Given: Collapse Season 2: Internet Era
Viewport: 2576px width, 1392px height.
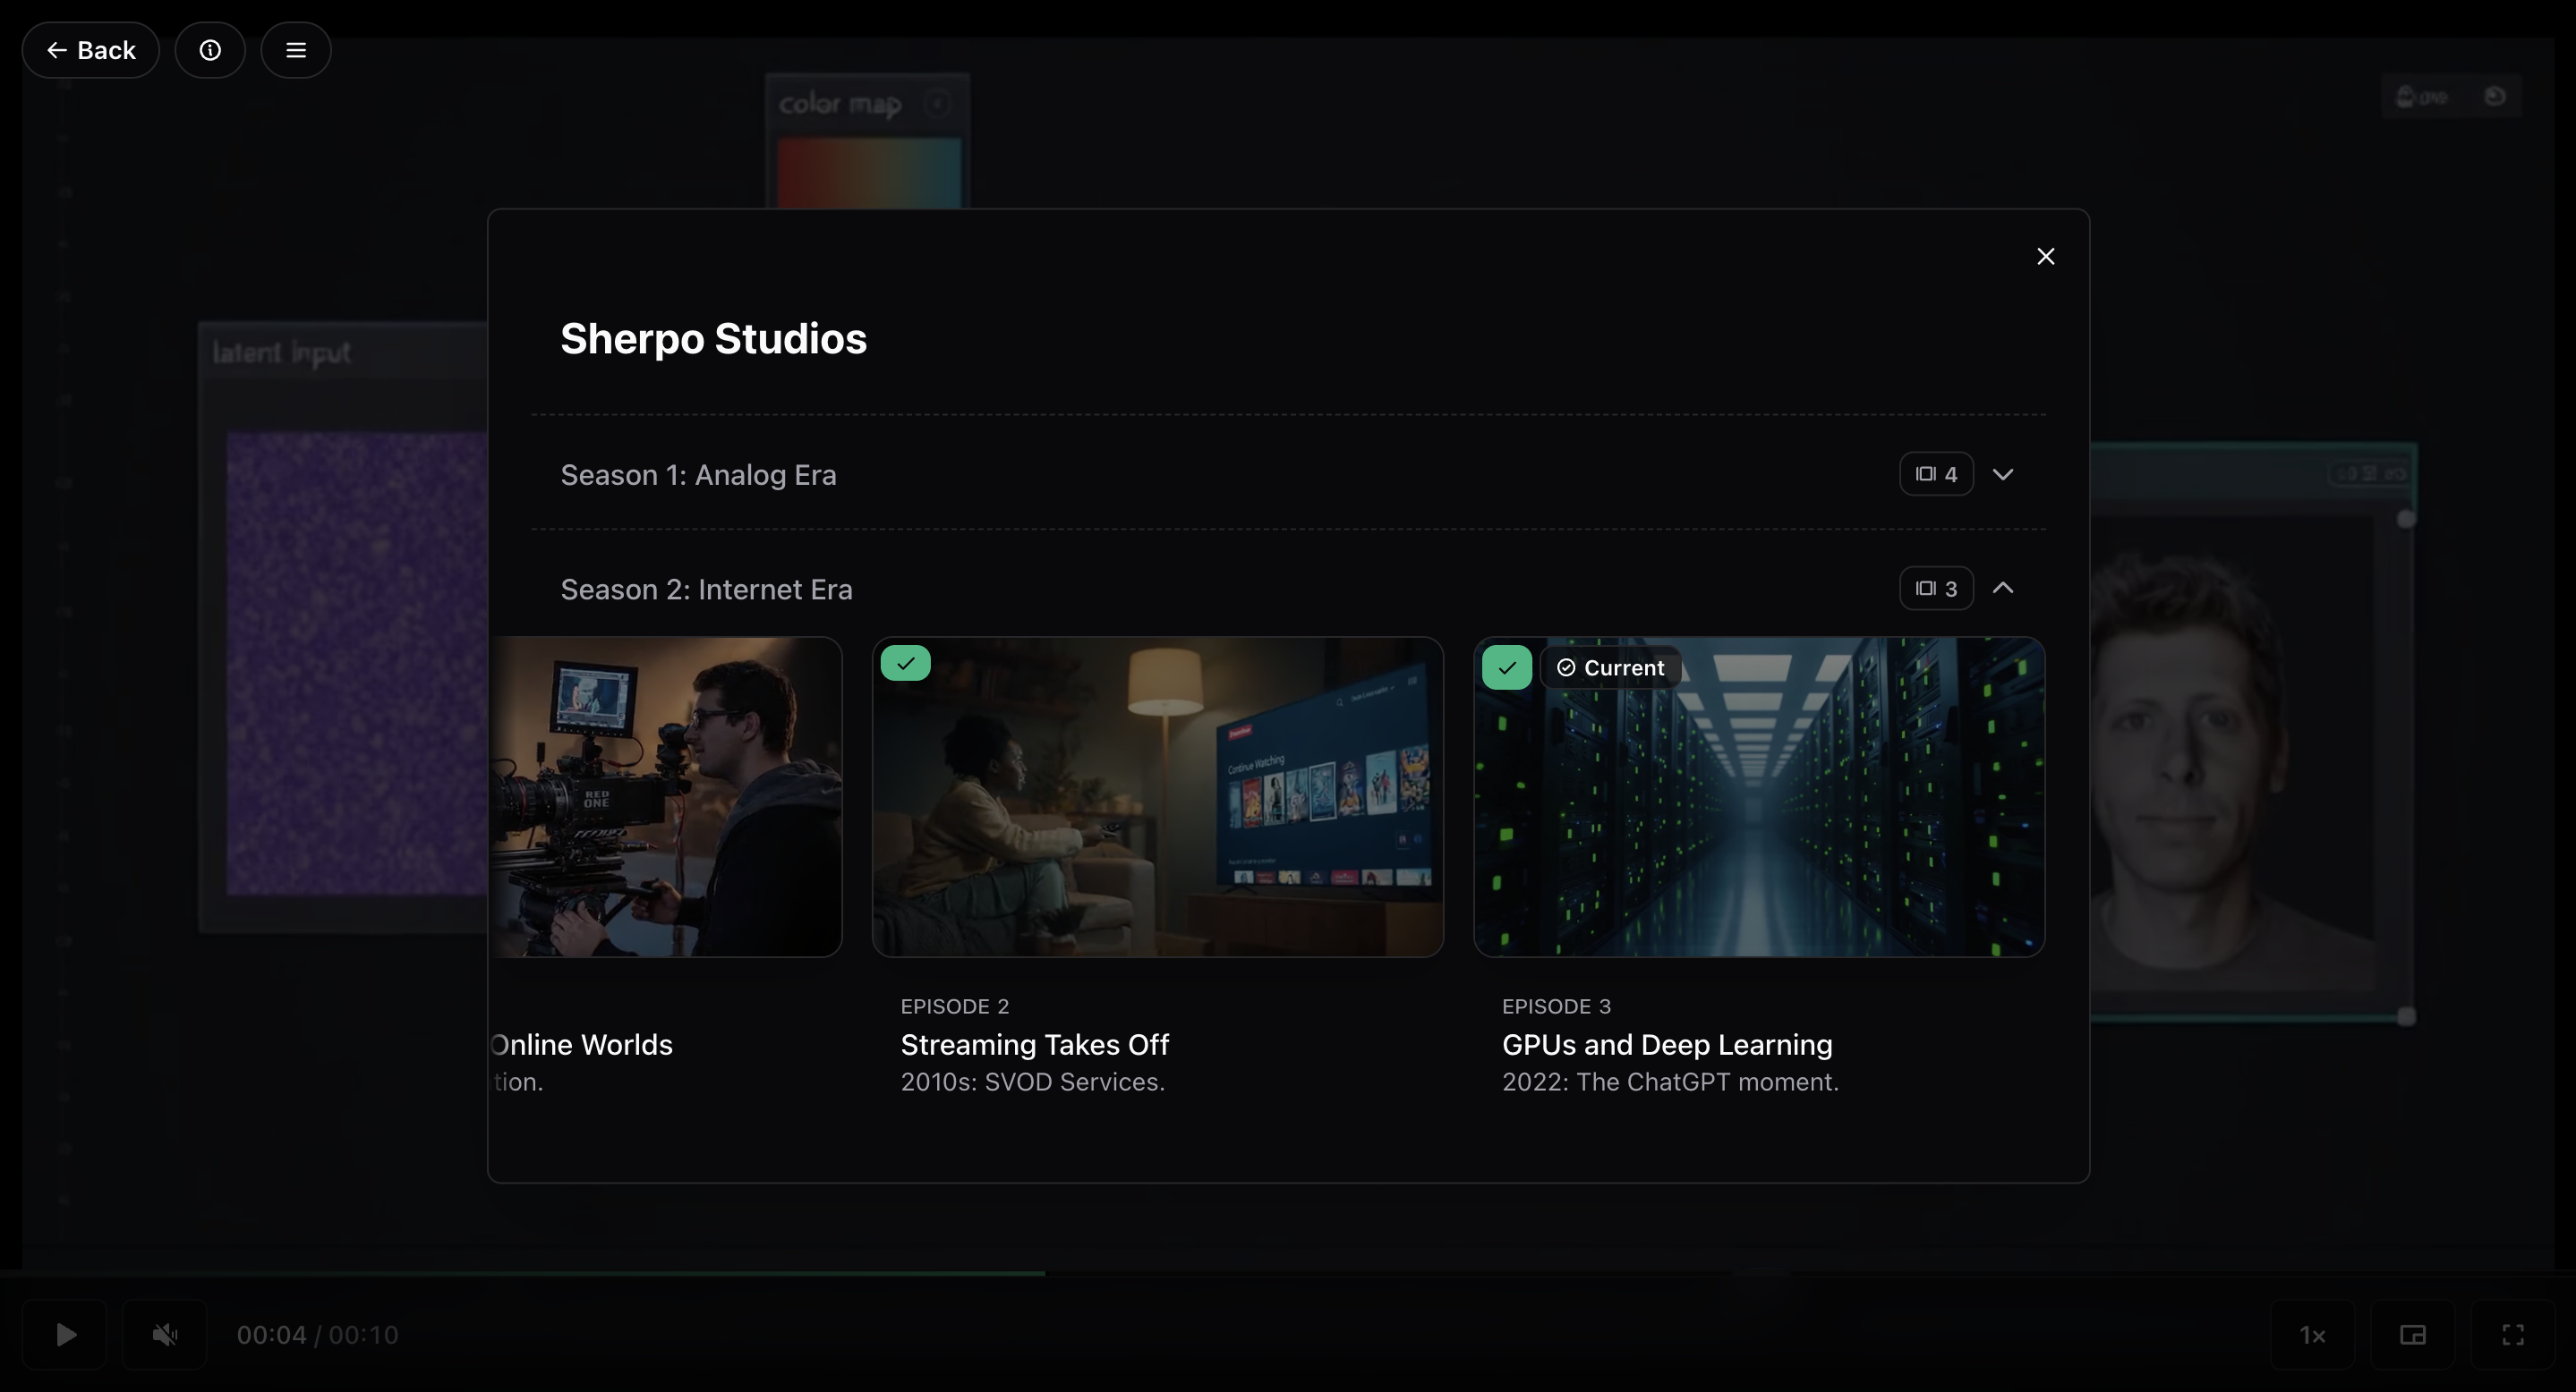Looking at the screenshot, I should (x=2003, y=588).
